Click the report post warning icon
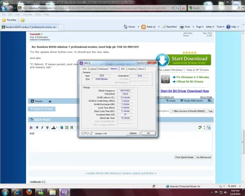Image resolution: width=245 pixels, height=196 pixels. 50,101
